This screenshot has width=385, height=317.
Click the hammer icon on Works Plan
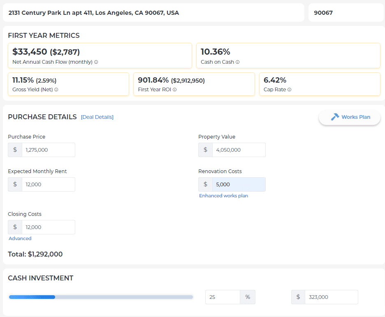tap(335, 117)
